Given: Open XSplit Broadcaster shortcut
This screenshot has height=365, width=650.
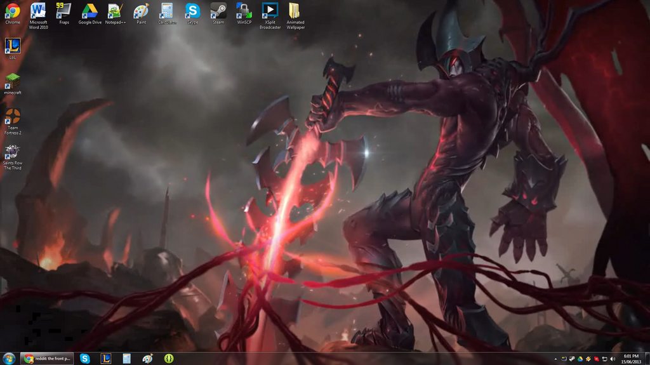Looking at the screenshot, I should [x=270, y=11].
